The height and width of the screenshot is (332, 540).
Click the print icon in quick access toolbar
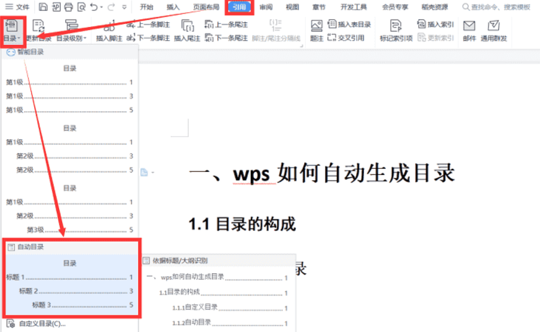(68, 7)
